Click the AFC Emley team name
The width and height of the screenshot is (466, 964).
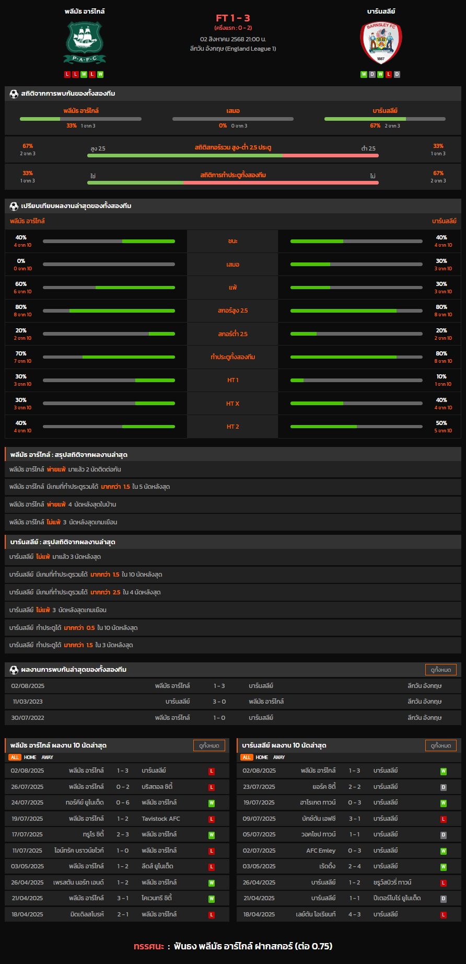click(x=321, y=851)
